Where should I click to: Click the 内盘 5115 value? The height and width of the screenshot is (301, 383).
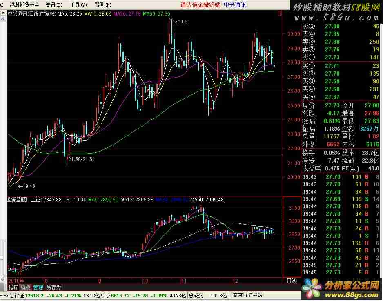point(373,145)
